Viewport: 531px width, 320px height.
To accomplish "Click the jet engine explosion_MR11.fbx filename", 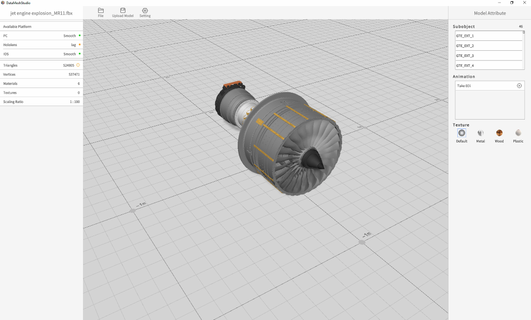I will (x=41, y=13).
